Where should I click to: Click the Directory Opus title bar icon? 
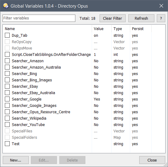[x=6, y=6]
